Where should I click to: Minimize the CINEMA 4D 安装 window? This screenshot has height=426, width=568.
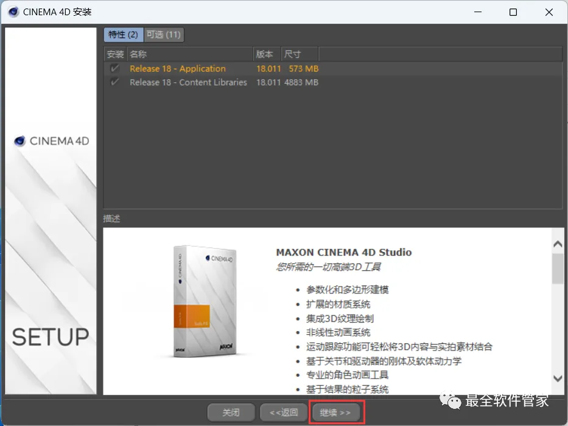[478, 12]
